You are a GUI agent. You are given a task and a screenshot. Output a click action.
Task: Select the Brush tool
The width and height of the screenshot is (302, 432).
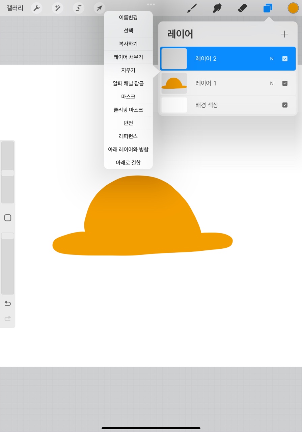coord(192,8)
